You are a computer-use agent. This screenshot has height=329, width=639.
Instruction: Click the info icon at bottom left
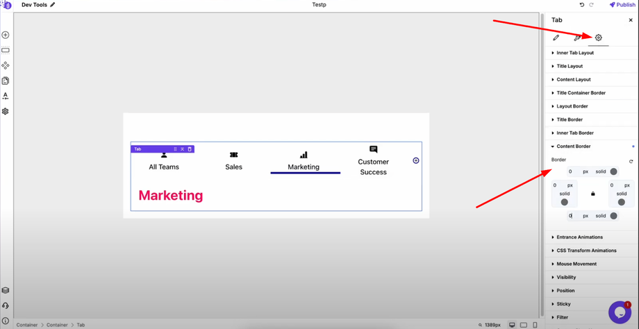tap(6, 321)
